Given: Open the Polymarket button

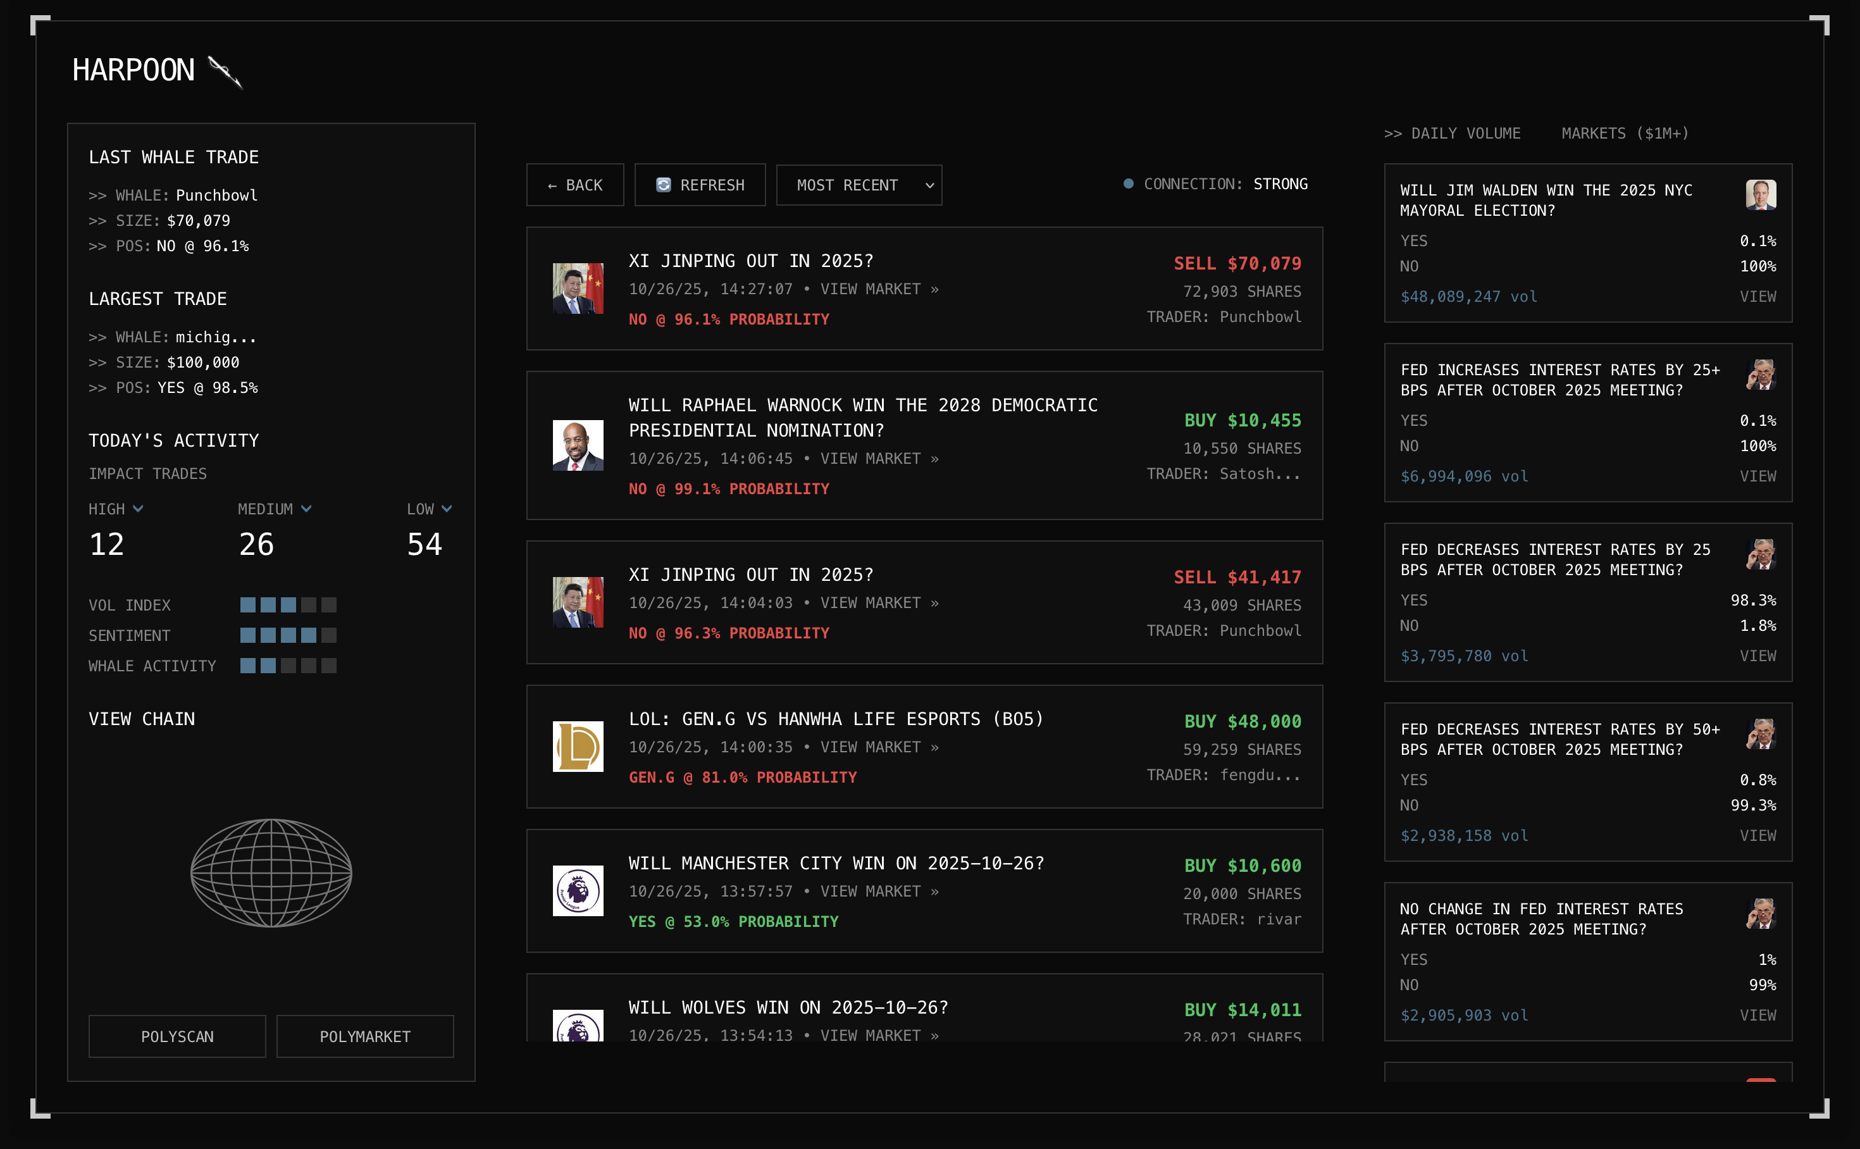Looking at the screenshot, I should click(364, 1036).
